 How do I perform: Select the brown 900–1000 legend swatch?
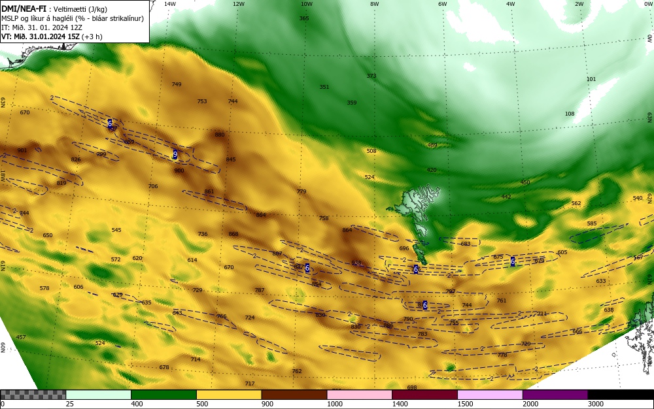click(x=294, y=395)
